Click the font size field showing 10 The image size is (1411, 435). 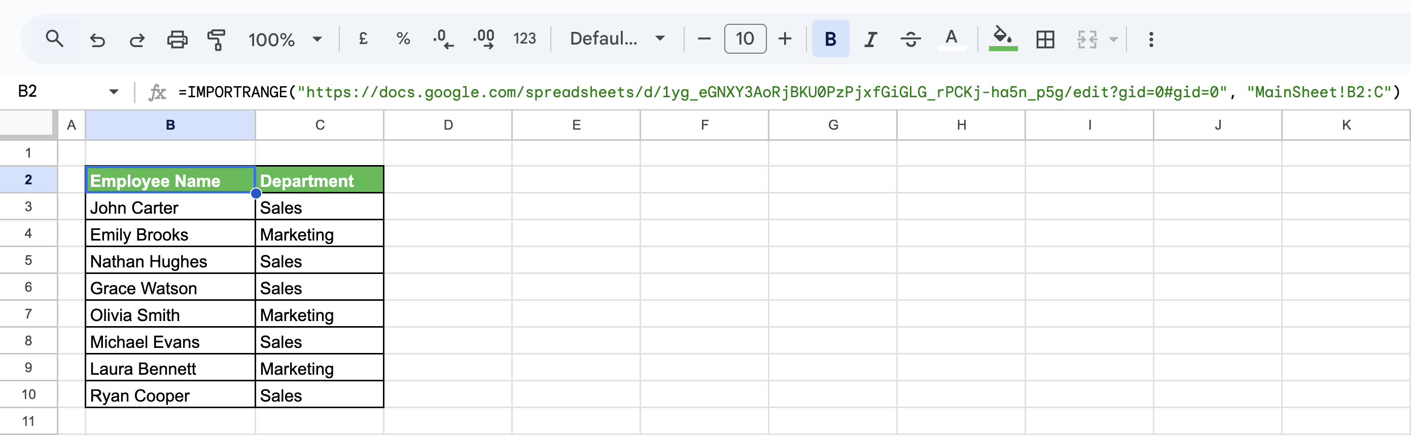(x=745, y=39)
